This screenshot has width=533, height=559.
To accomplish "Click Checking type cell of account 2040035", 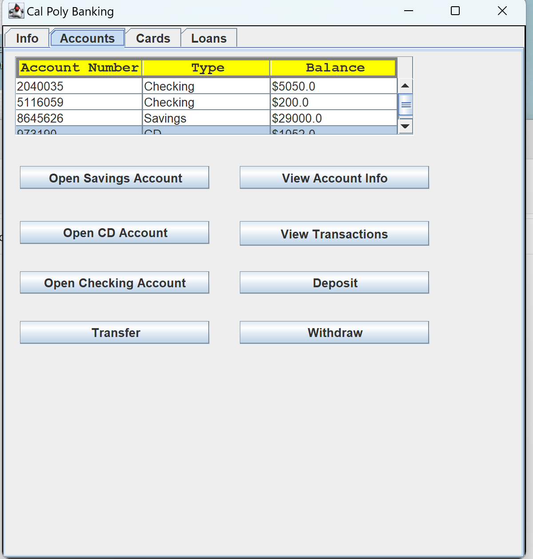I will pos(206,86).
